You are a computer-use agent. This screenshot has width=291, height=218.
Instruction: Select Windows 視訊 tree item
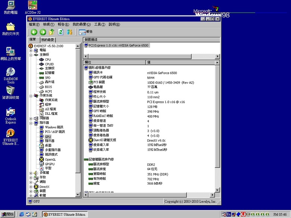tap(54, 127)
